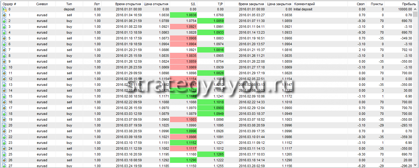Click the deposit icon for order 0
The width and height of the screenshot is (419, 168).
[4, 9]
